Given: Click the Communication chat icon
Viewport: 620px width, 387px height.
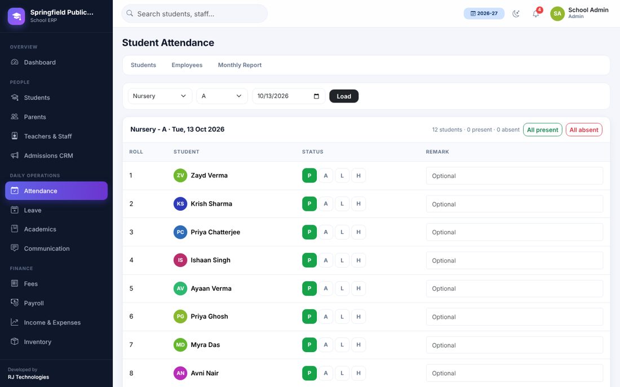Looking at the screenshot, I should tap(15, 248).
